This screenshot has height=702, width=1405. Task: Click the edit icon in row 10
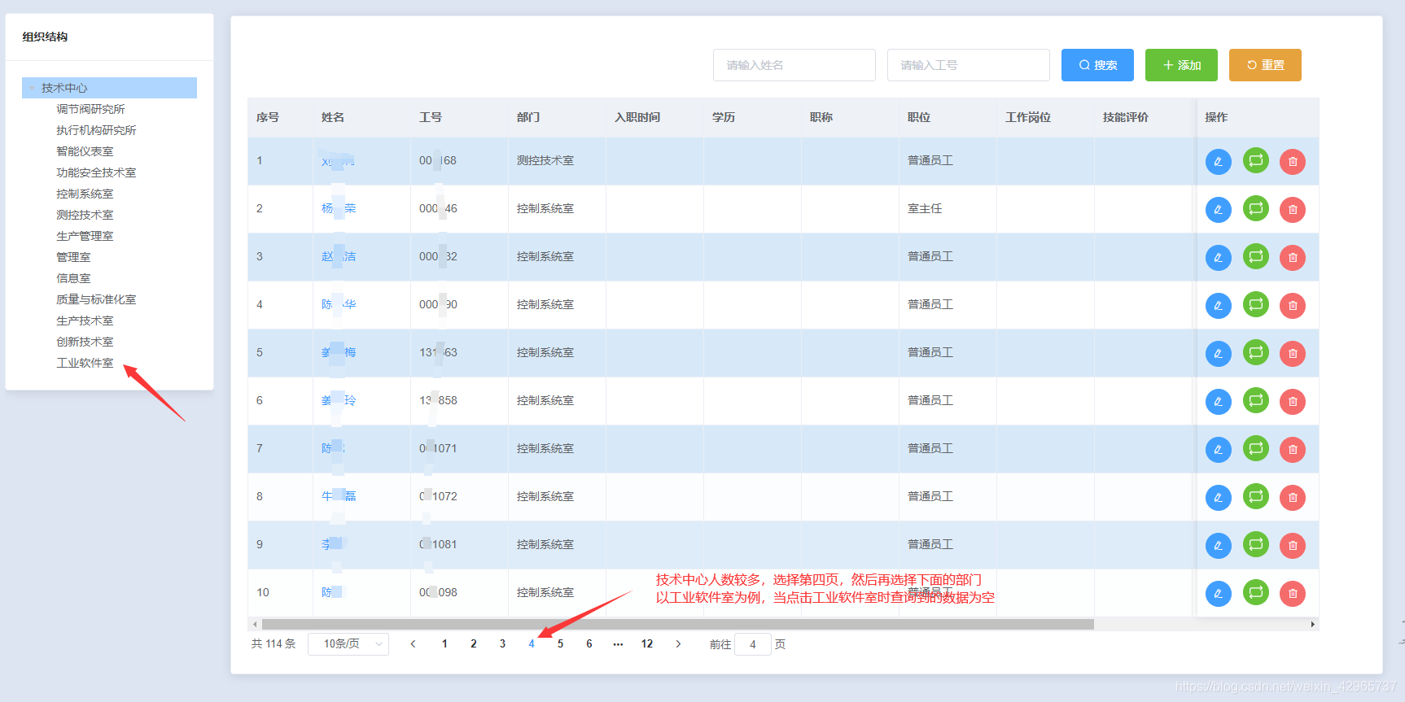click(1218, 594)
